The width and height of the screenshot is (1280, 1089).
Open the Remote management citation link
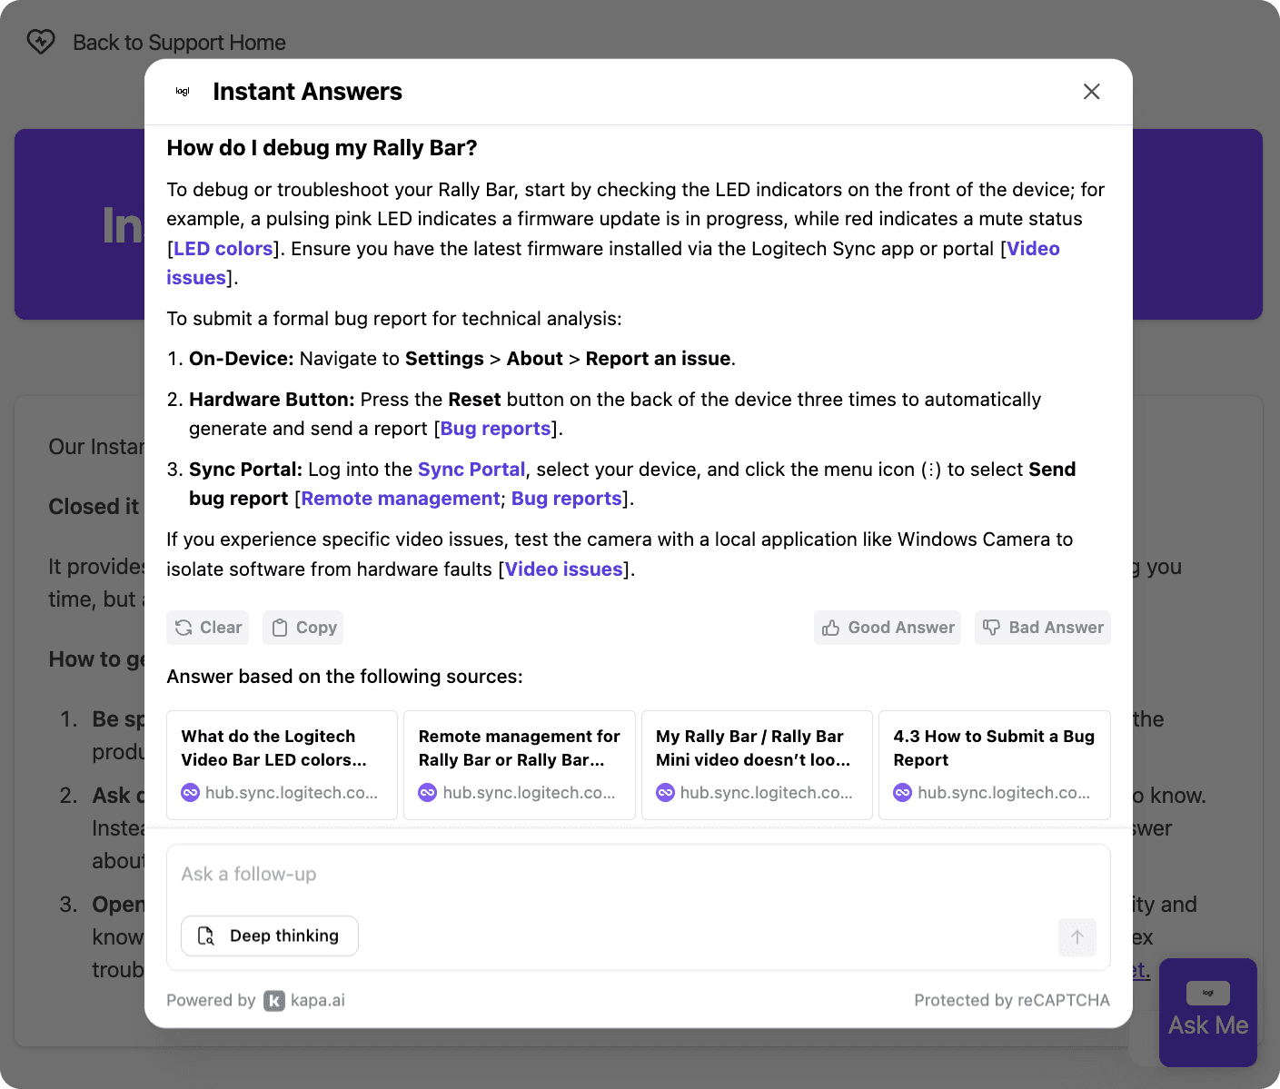(401, 499)
